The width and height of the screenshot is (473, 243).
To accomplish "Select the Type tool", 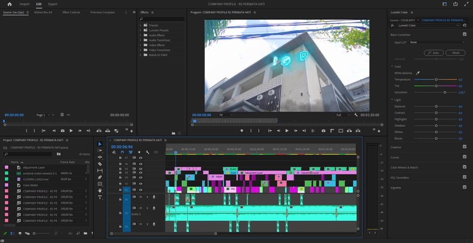I will point(100,197).
